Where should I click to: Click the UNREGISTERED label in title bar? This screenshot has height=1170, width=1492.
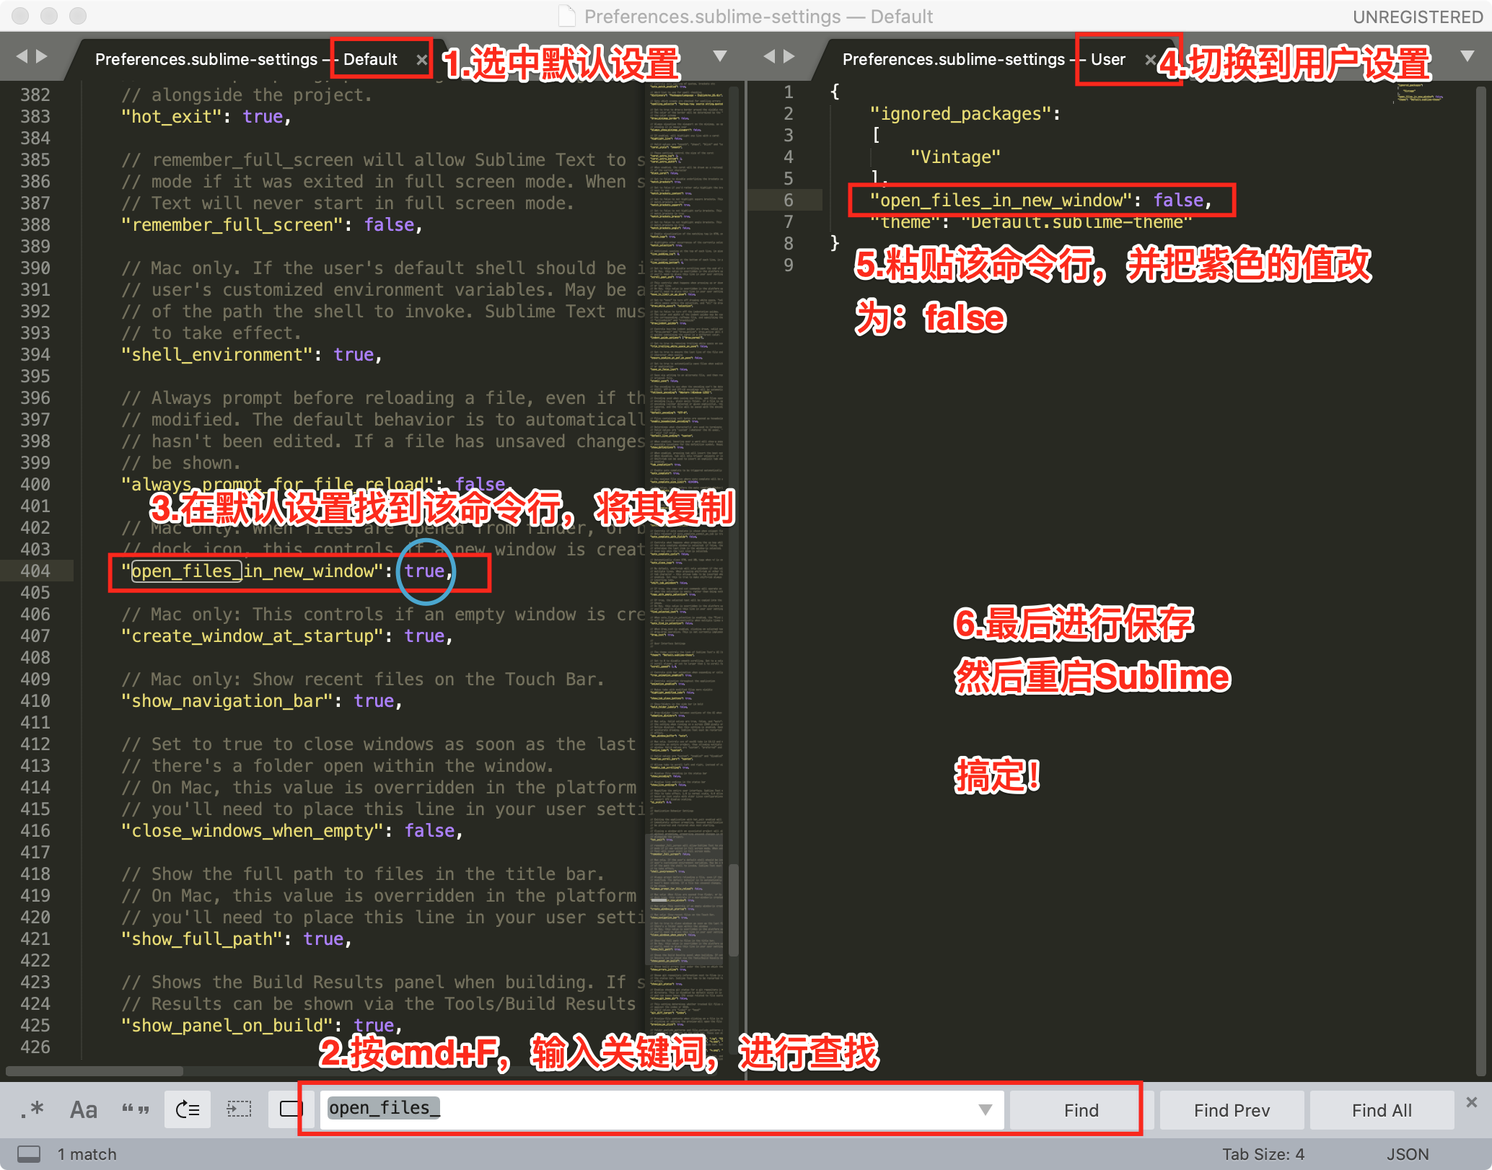pos(1418,17)
